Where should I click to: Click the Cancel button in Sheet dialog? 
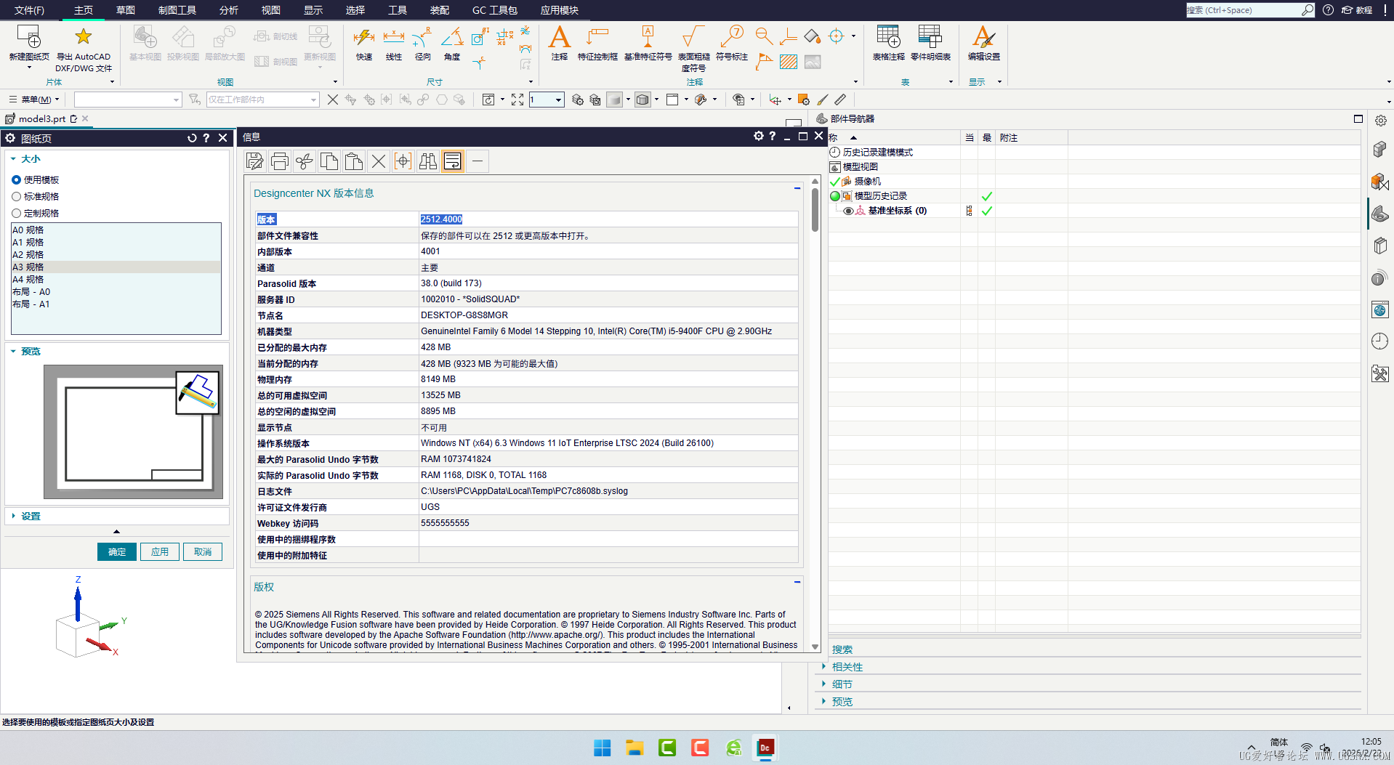pyautogui.click(x=203, y=552)
